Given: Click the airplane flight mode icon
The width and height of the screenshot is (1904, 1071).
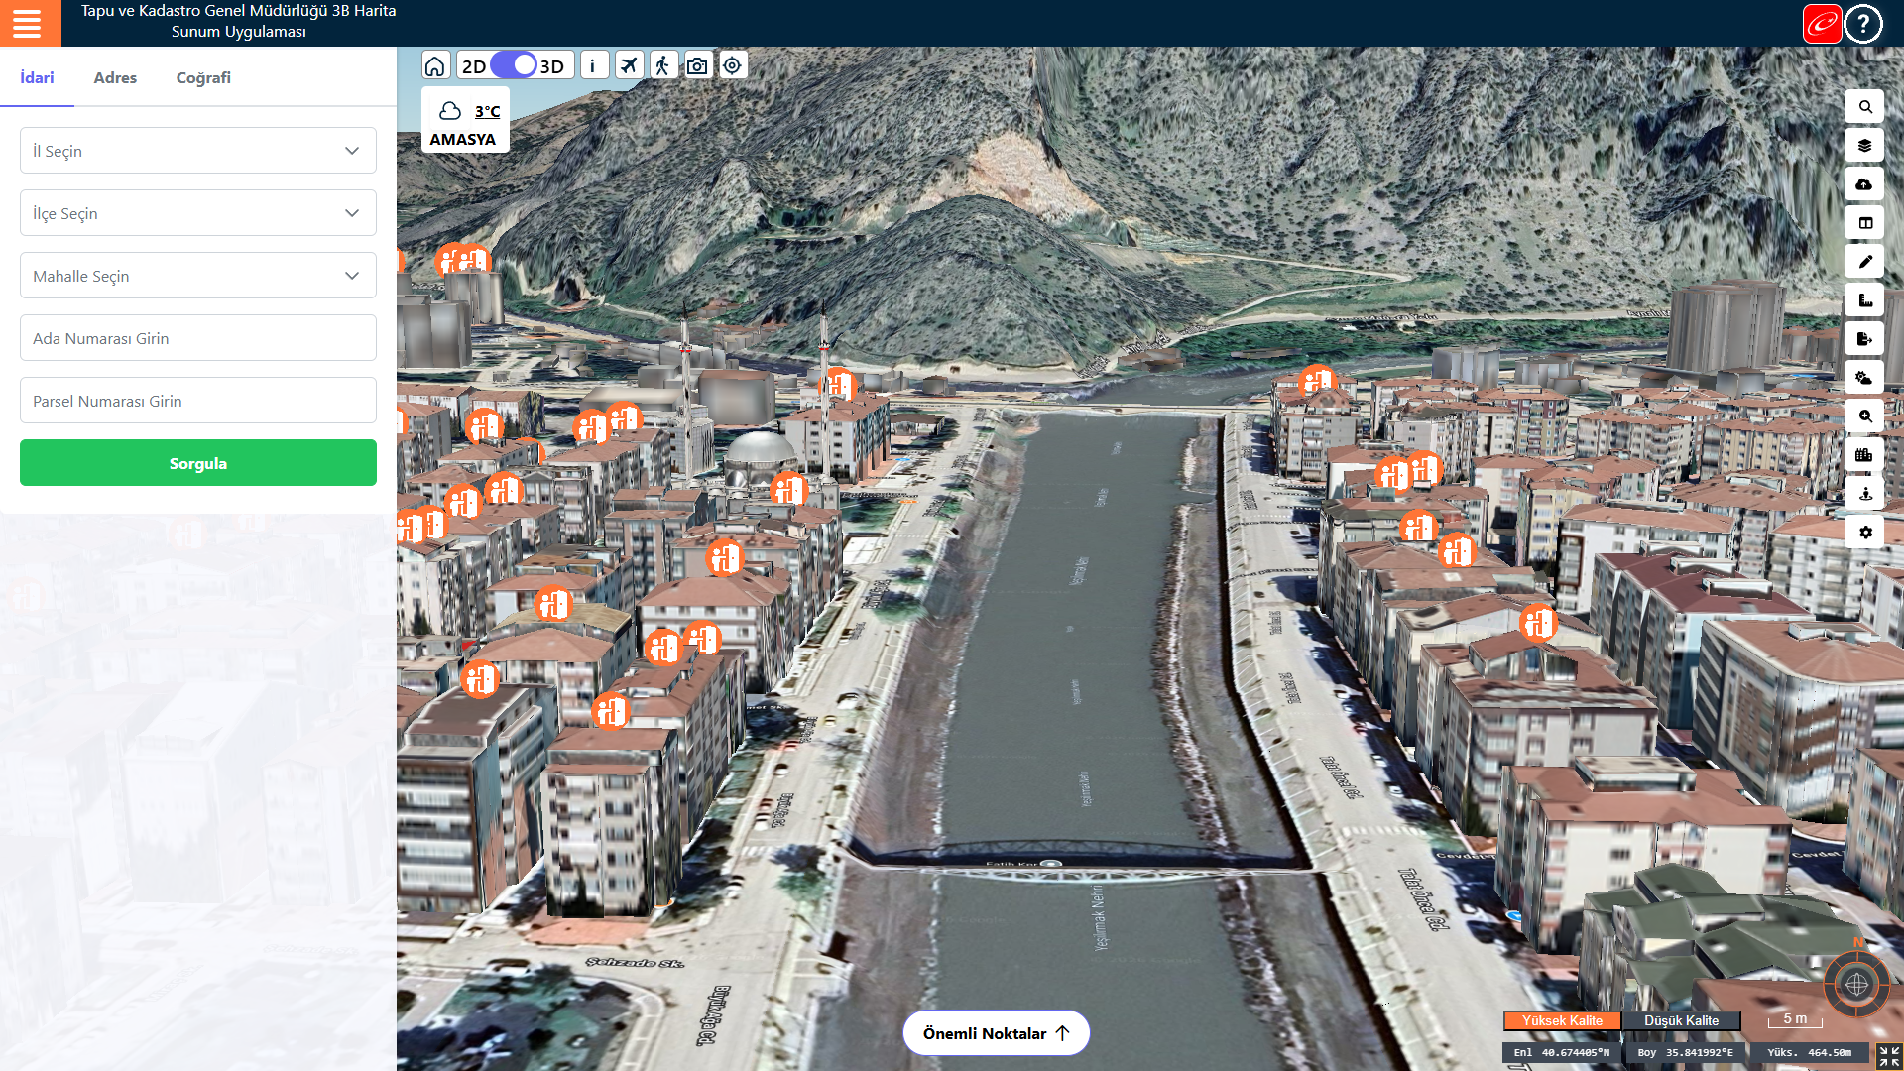Looking at the screenshot, I should click(x=629, y=65).
